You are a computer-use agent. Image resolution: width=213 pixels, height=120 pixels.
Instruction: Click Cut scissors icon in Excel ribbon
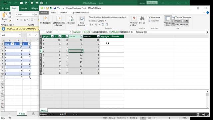10,13
